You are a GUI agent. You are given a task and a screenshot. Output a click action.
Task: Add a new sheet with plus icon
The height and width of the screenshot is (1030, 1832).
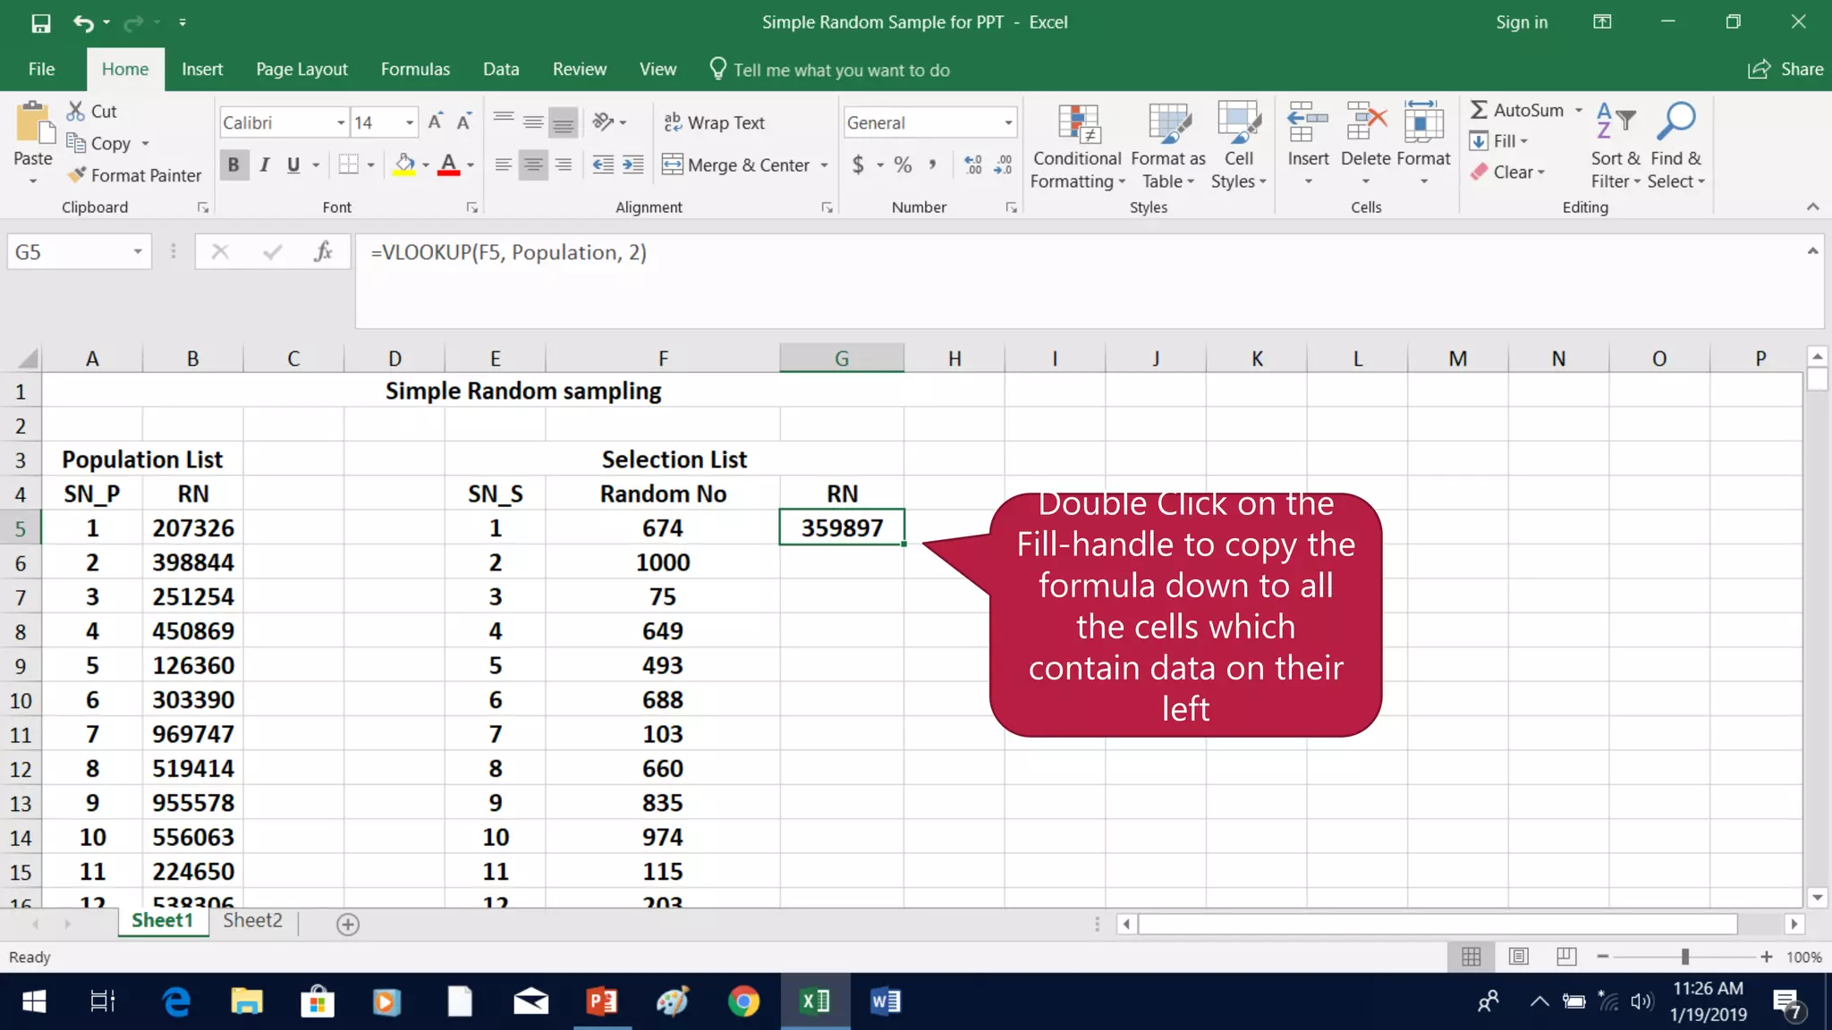coord(348,924)
